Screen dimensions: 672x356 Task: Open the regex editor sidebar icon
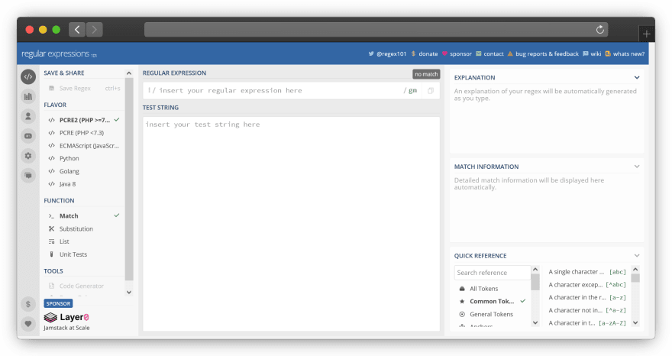pyautogui.click(x=28, y=76)
